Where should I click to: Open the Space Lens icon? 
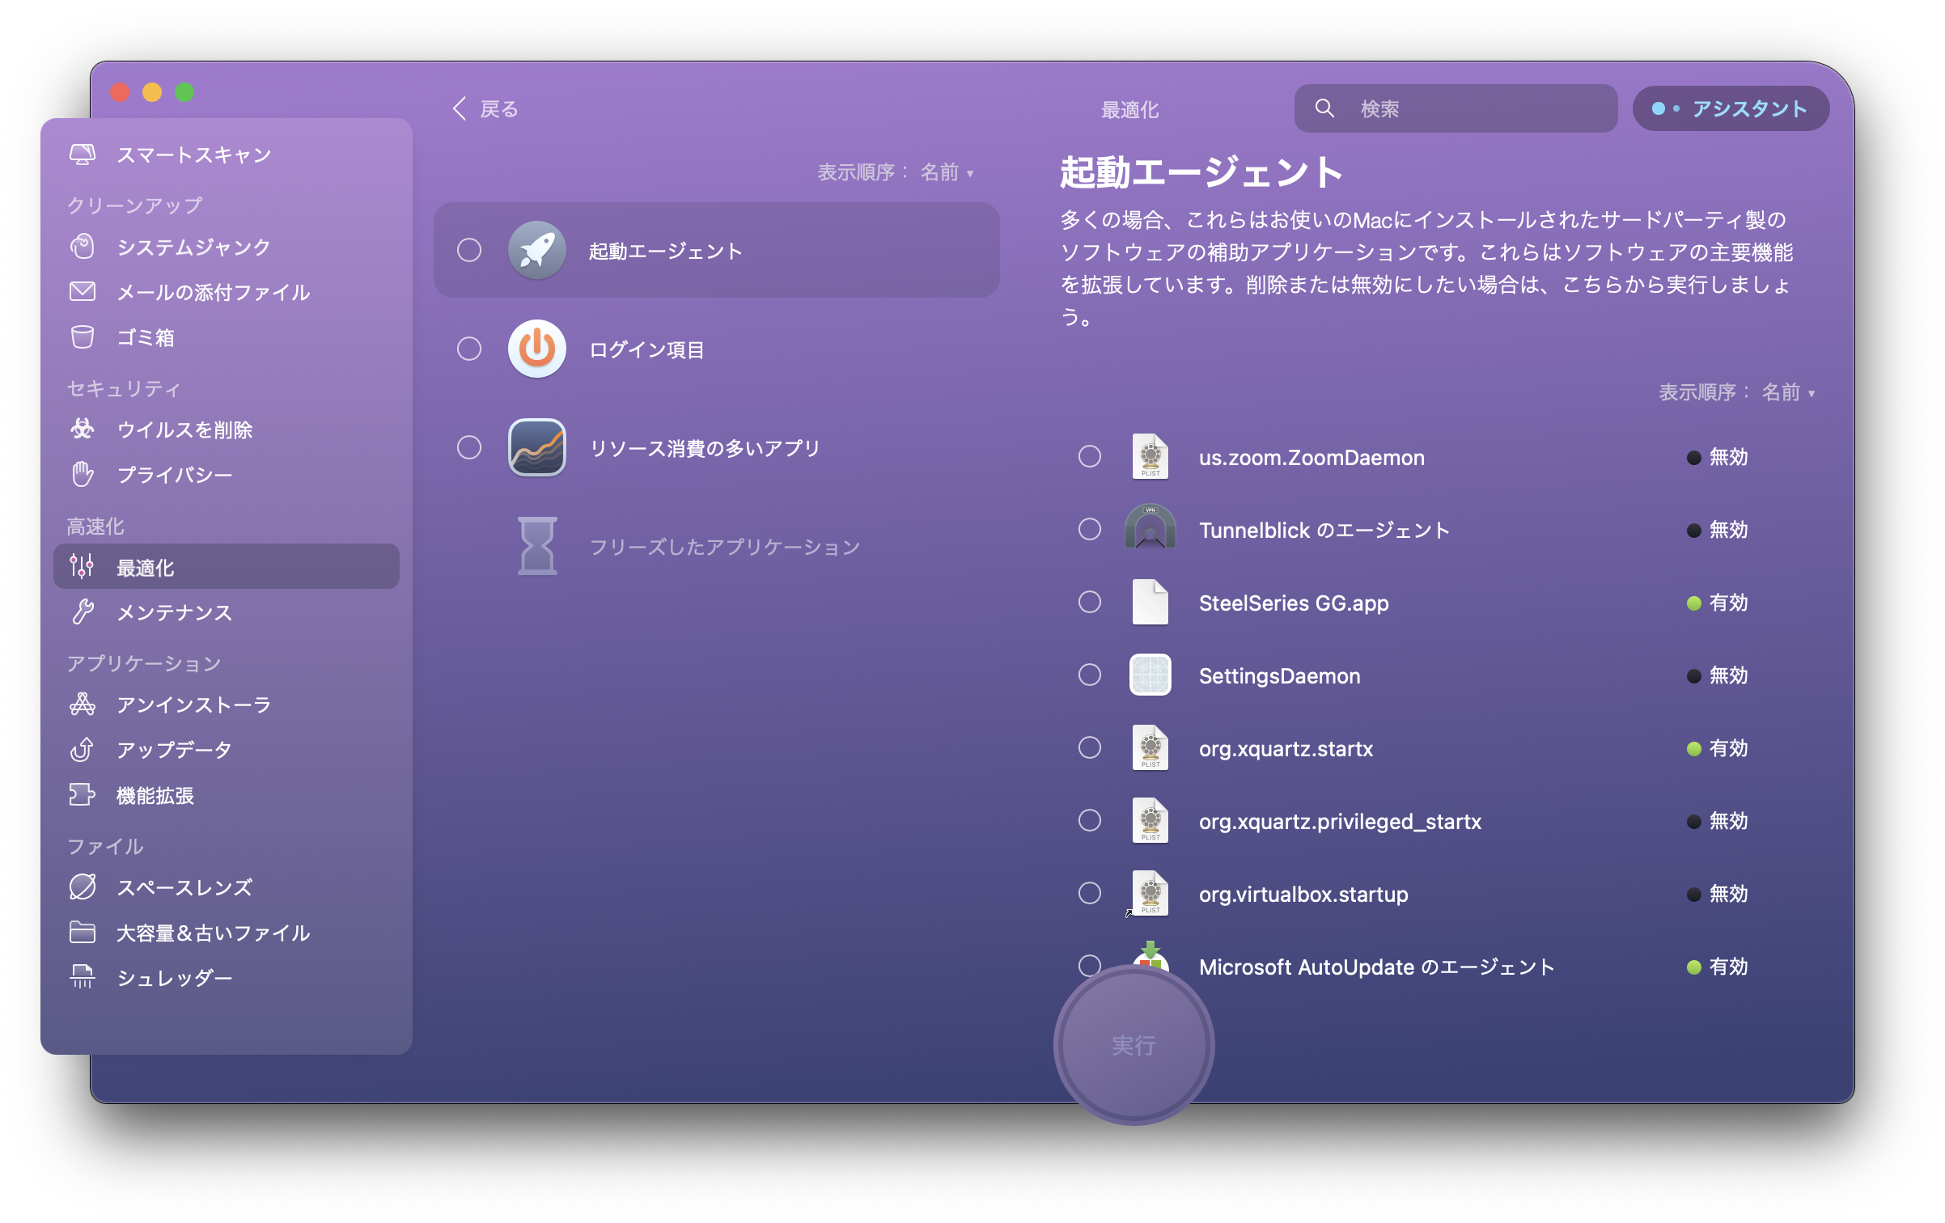coord(83,887)
